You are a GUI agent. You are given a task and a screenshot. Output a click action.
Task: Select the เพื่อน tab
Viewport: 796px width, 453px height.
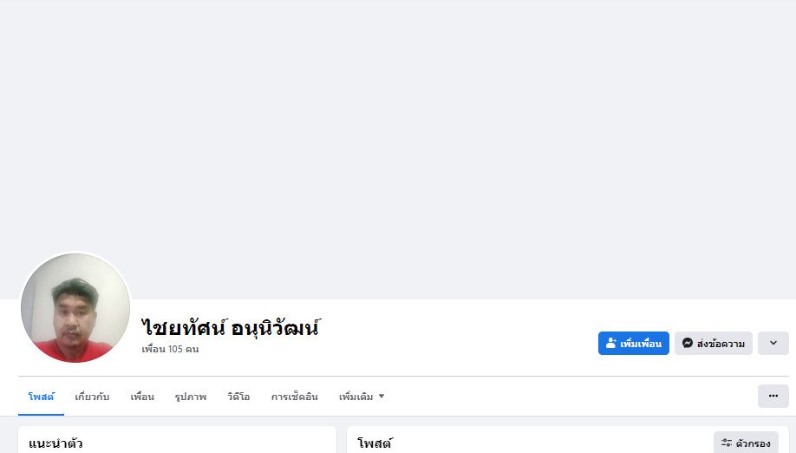142,397
